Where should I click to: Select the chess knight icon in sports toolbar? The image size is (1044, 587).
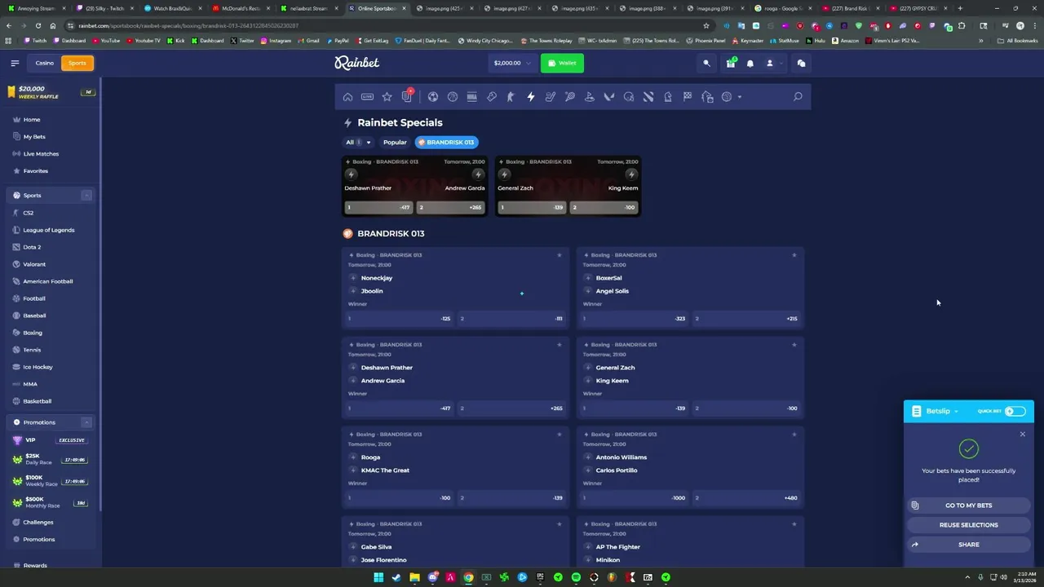point(668,97)
